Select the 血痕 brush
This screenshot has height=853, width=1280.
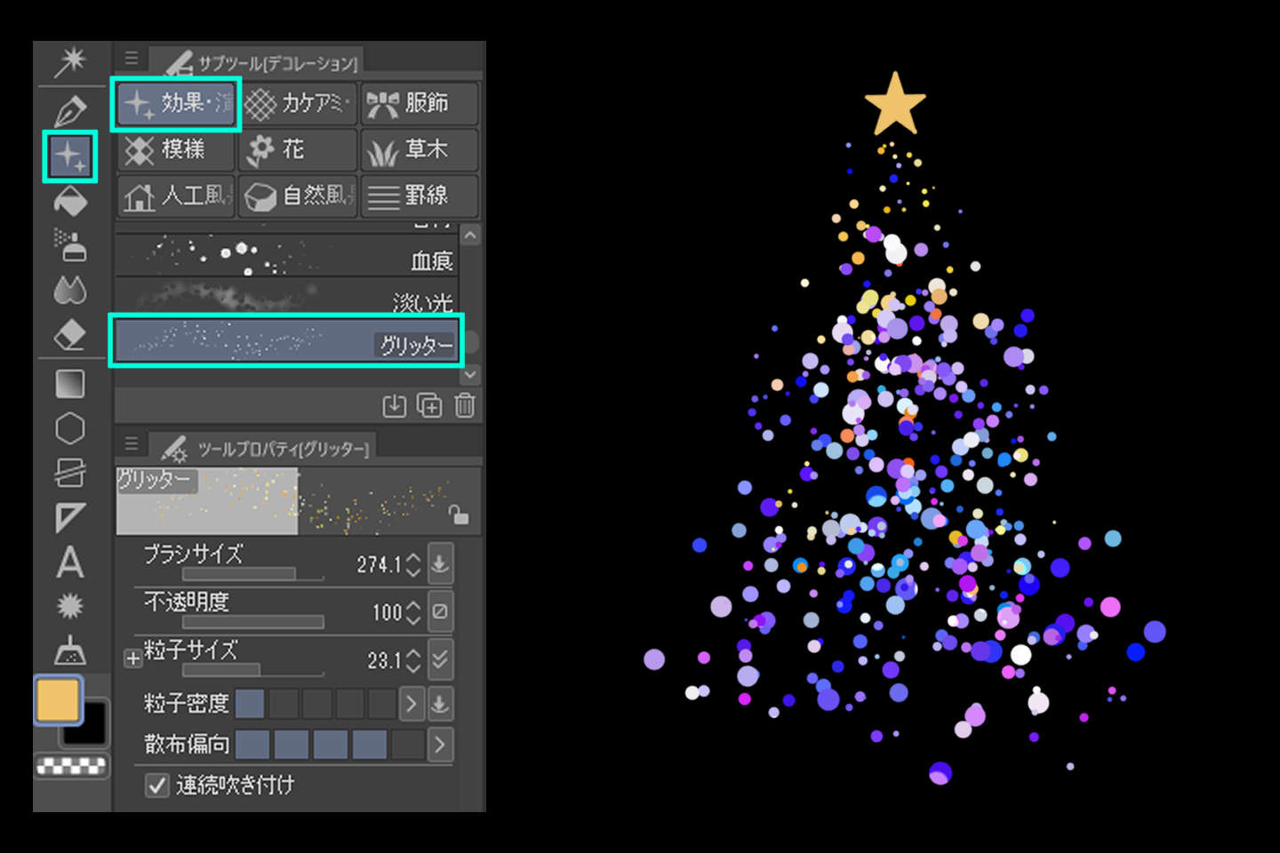pos(286,258)
